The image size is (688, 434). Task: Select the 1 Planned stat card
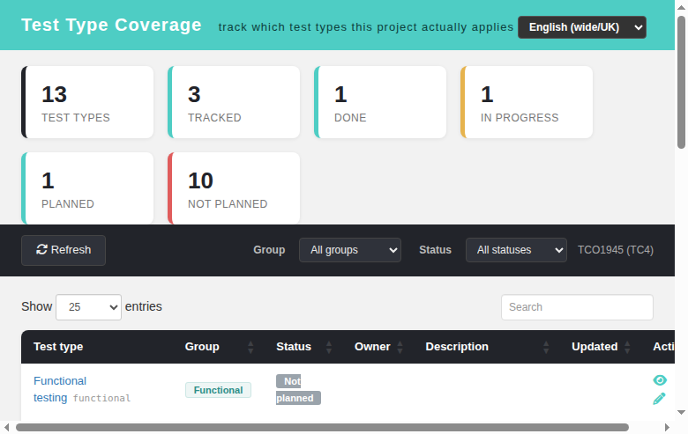(87, 188)
